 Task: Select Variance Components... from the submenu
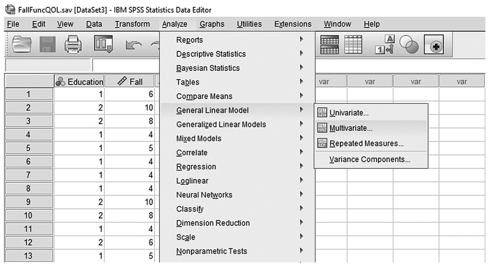click(371, 159)
